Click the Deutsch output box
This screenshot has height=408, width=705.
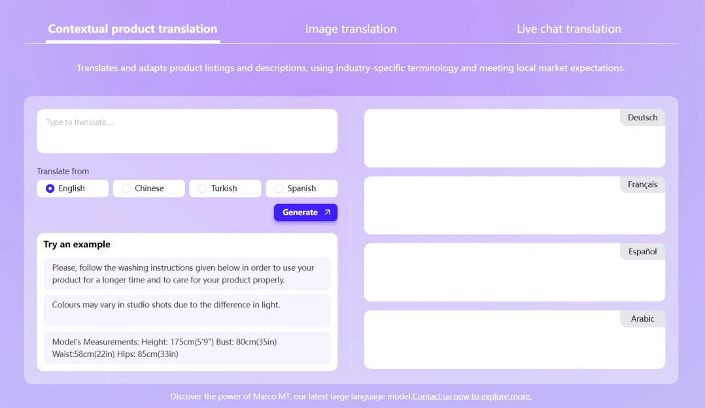514,139
